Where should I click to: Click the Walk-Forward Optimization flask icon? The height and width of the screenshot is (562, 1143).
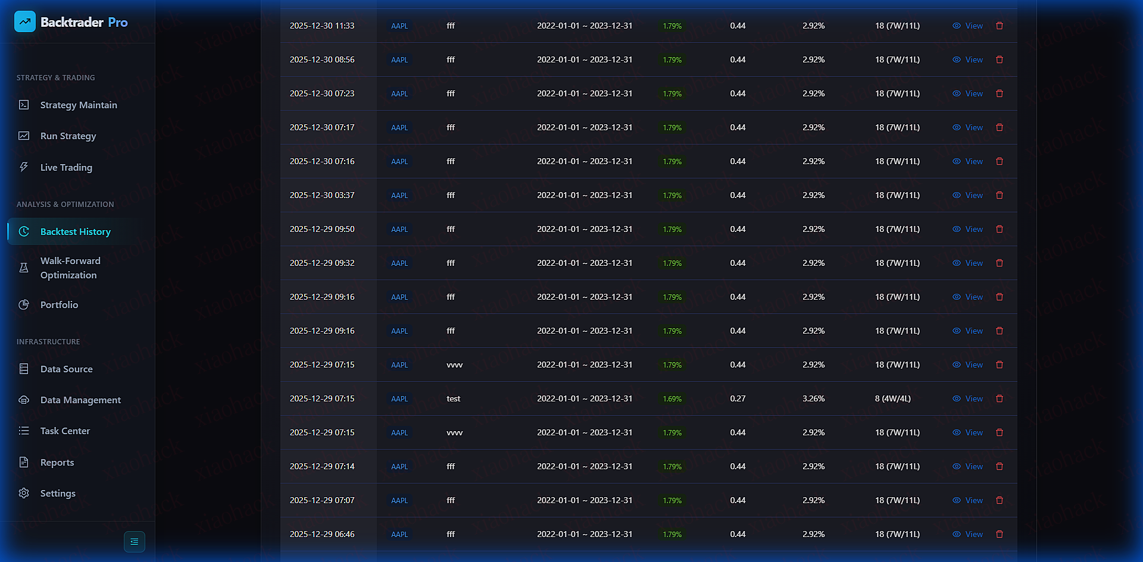click(x=24, y=268)
